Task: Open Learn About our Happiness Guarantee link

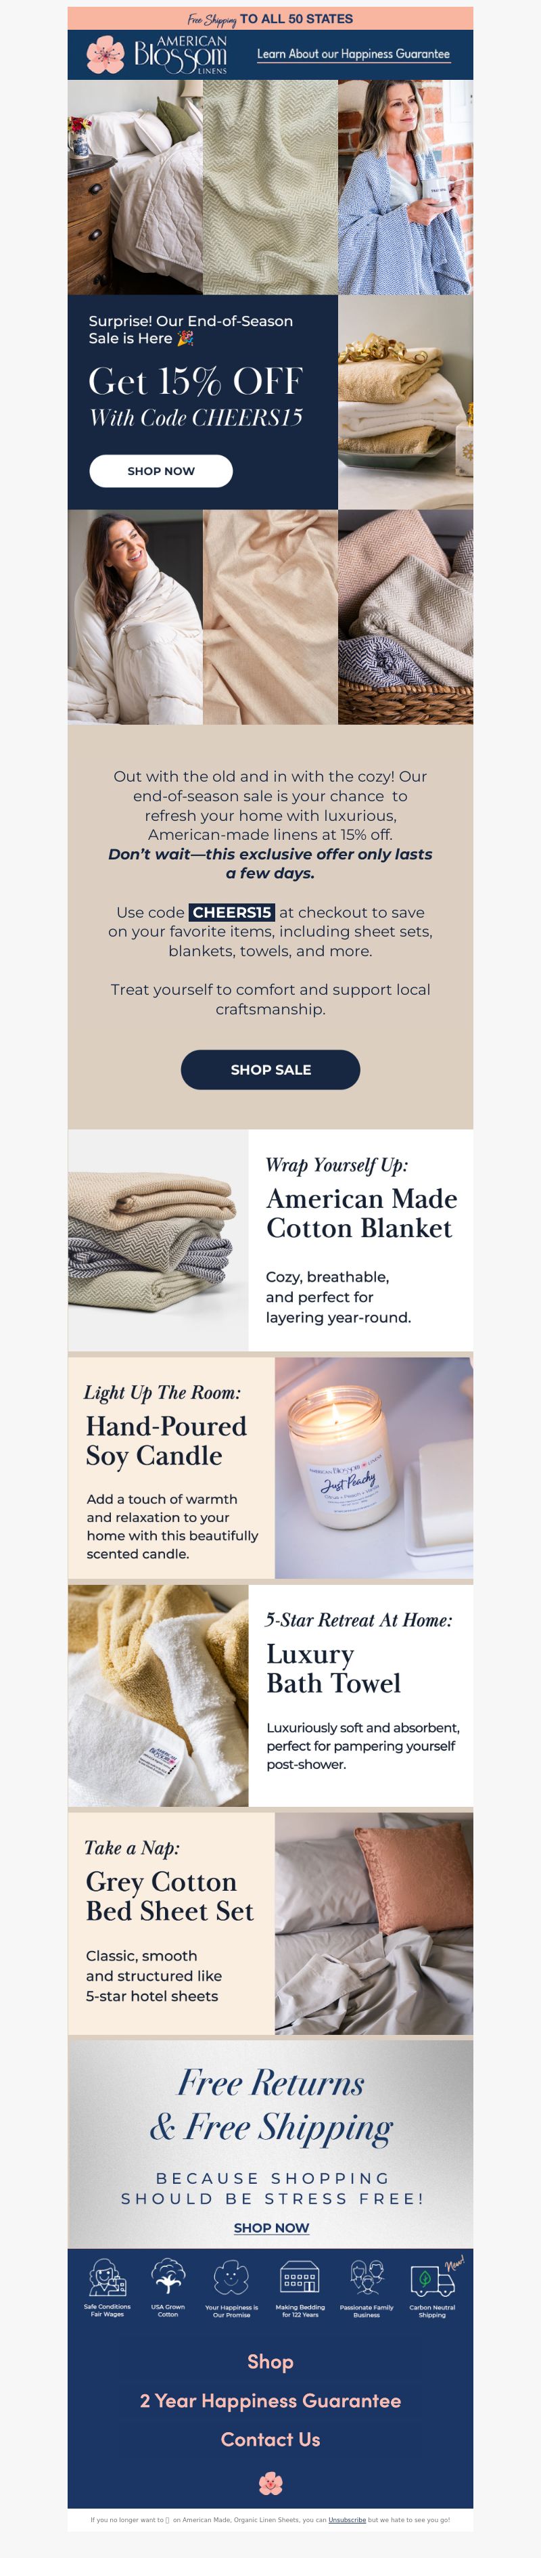Action: click(354, 55)
